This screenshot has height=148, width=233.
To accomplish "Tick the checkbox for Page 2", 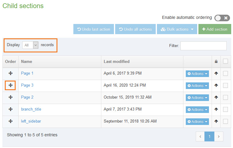I will (225, 97).
